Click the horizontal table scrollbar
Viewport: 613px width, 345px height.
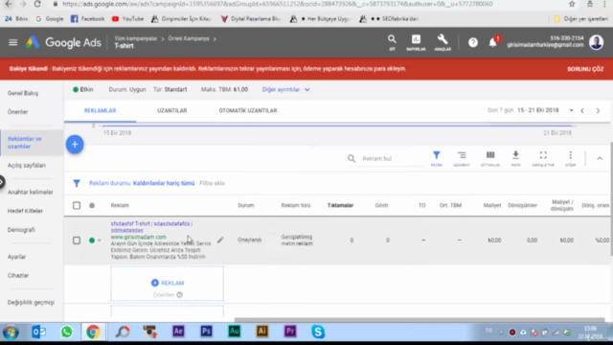420,319
